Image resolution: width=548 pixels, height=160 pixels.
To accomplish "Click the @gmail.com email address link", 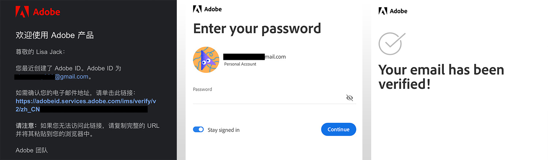I will pyautogui.click(x=72, y=77).
